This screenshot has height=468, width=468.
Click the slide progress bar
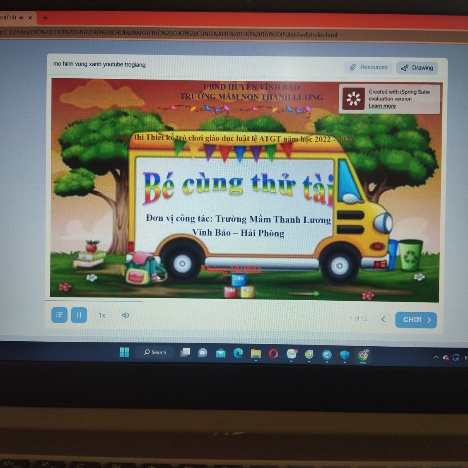(x=94, y=301)
